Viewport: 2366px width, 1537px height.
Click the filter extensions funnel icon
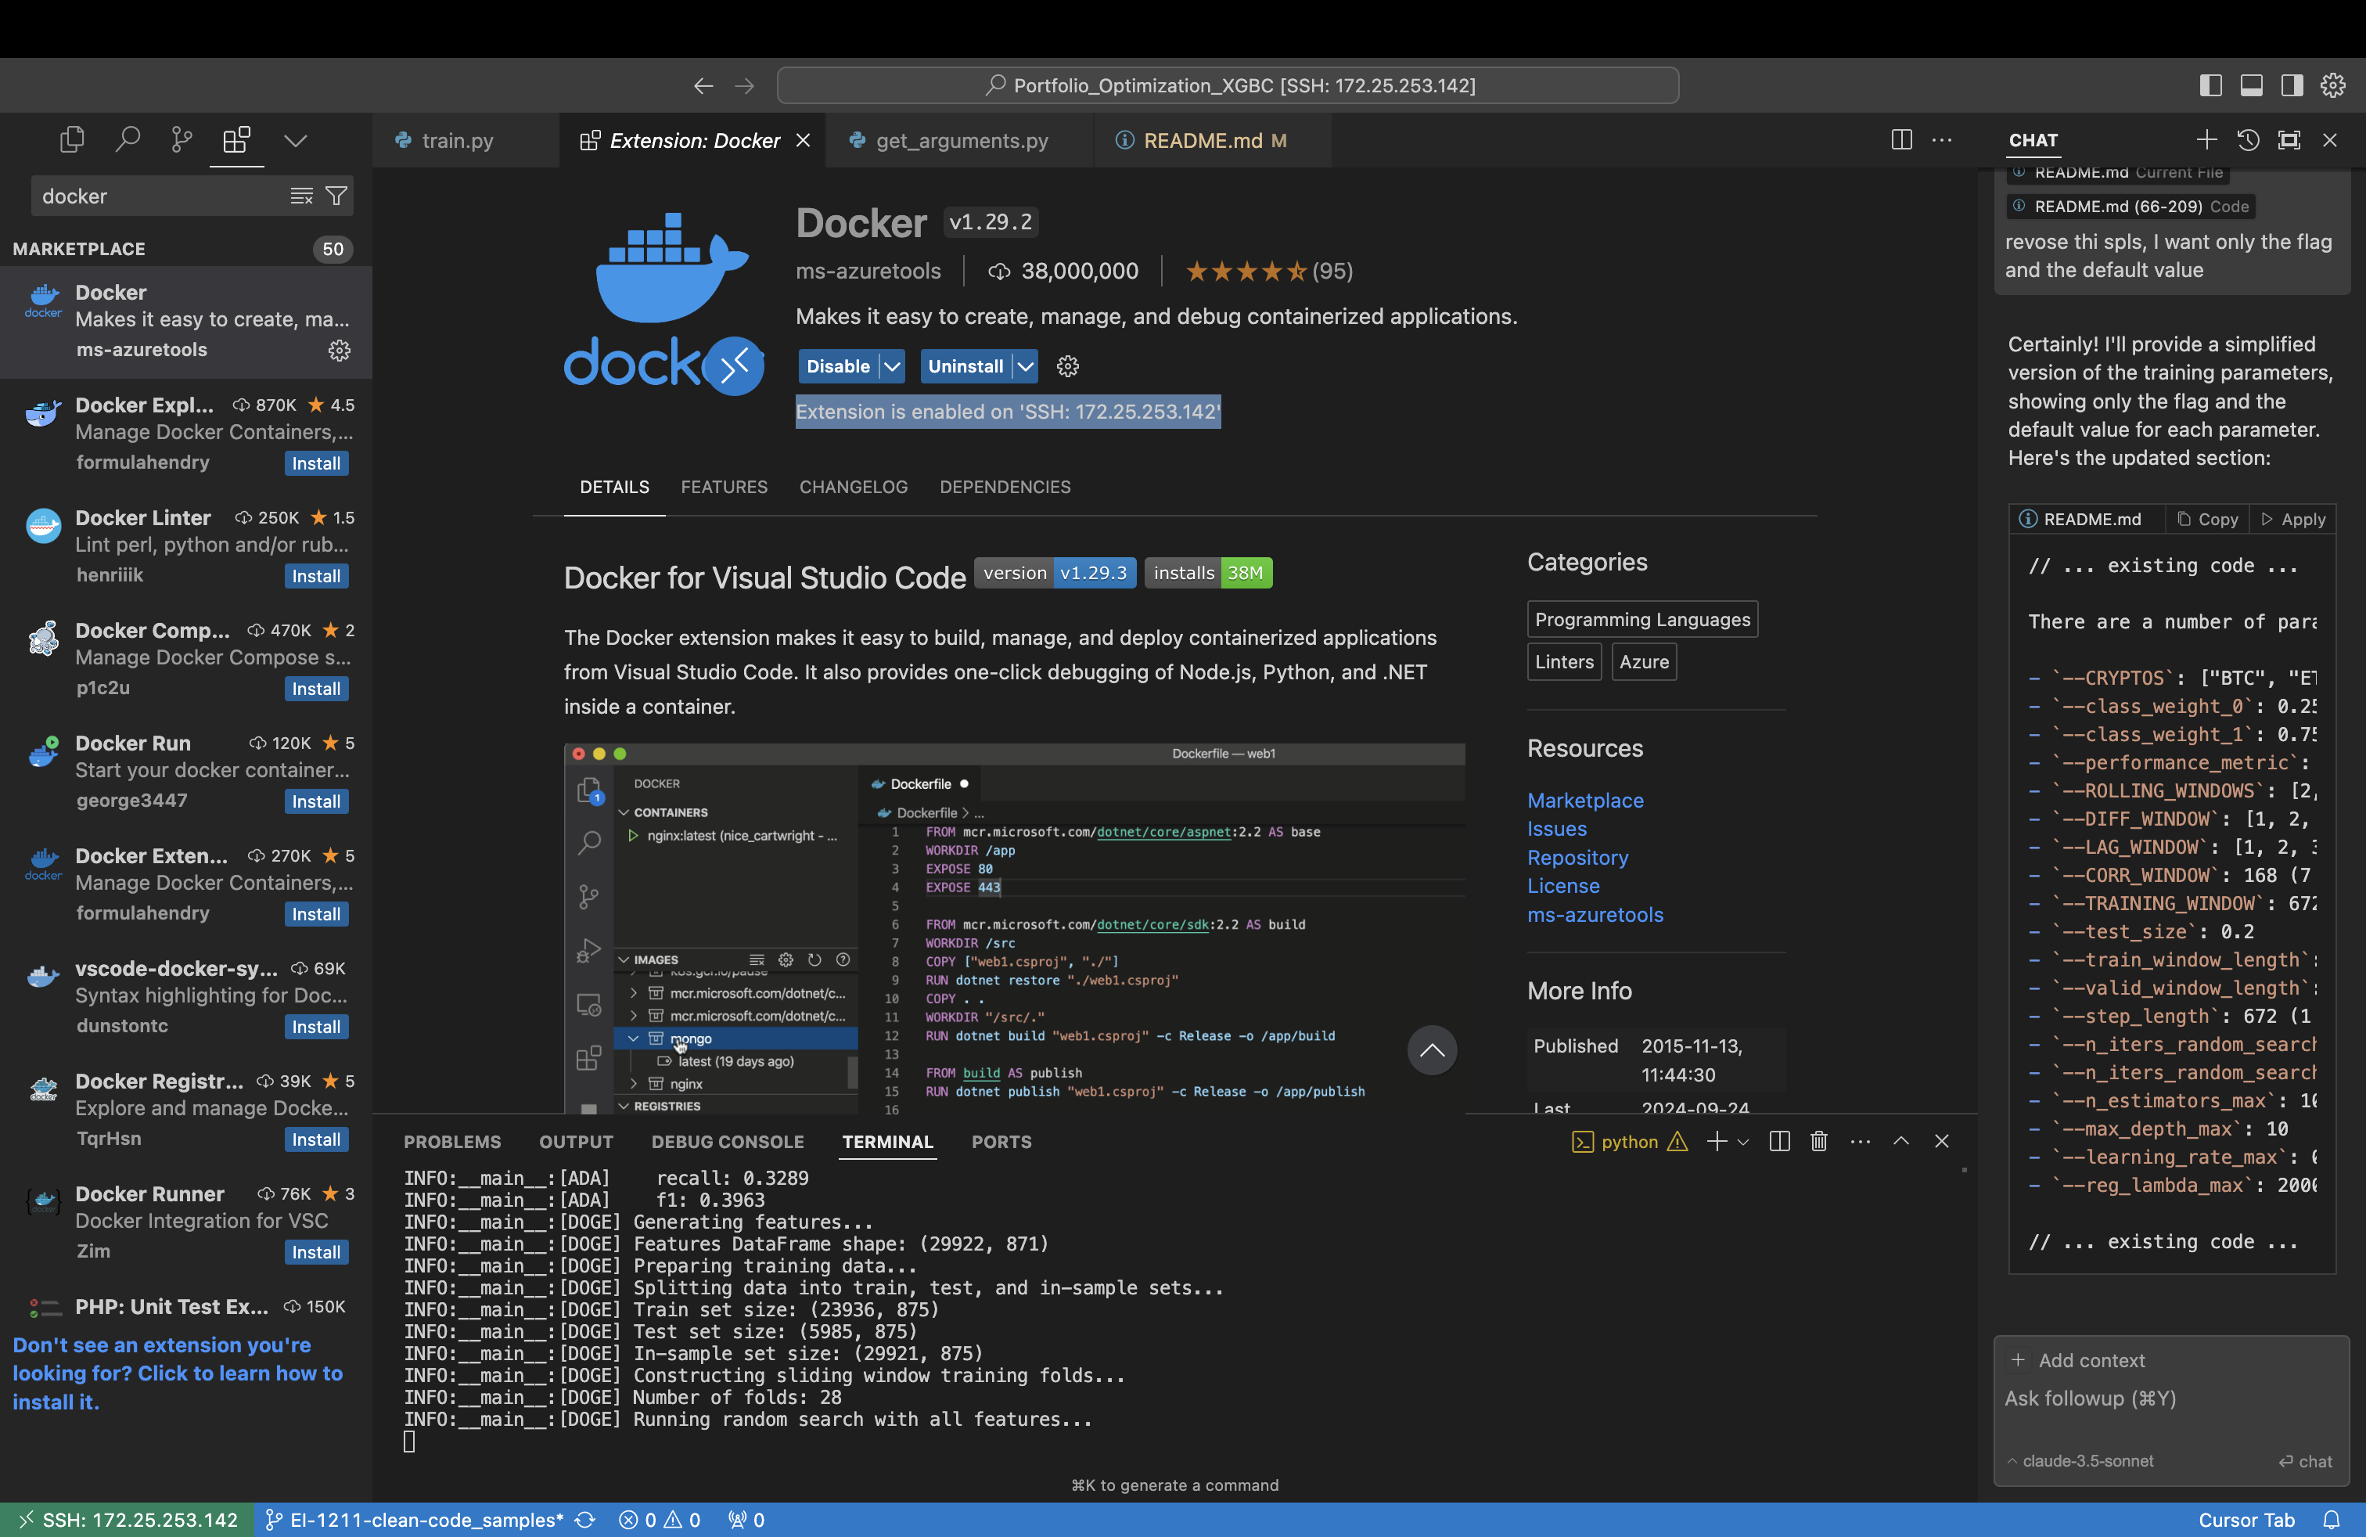coord(337,196)
